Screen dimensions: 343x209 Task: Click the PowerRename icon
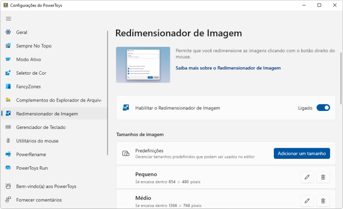click(x=8, y=154)
